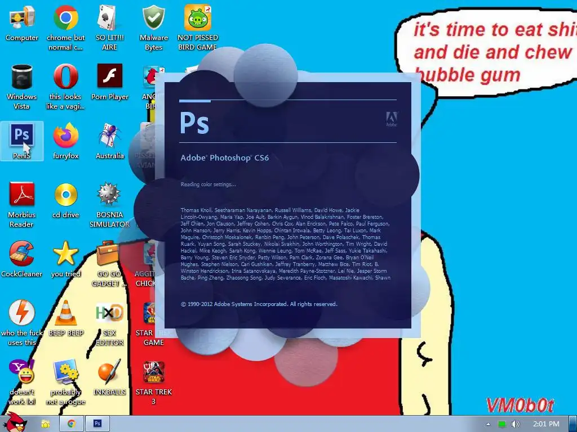Open the volume speaker tray icon

tap(515, 424)
